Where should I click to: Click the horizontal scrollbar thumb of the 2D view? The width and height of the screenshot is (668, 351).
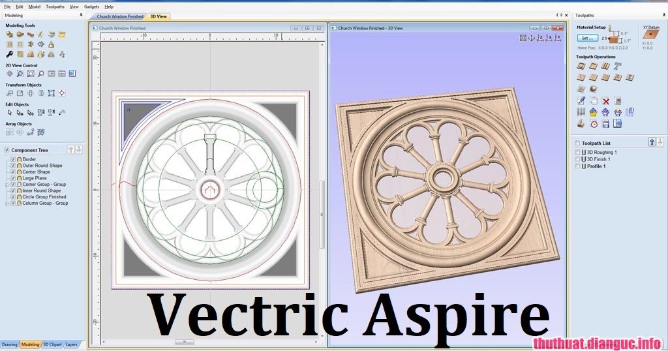tap(184, 342)
